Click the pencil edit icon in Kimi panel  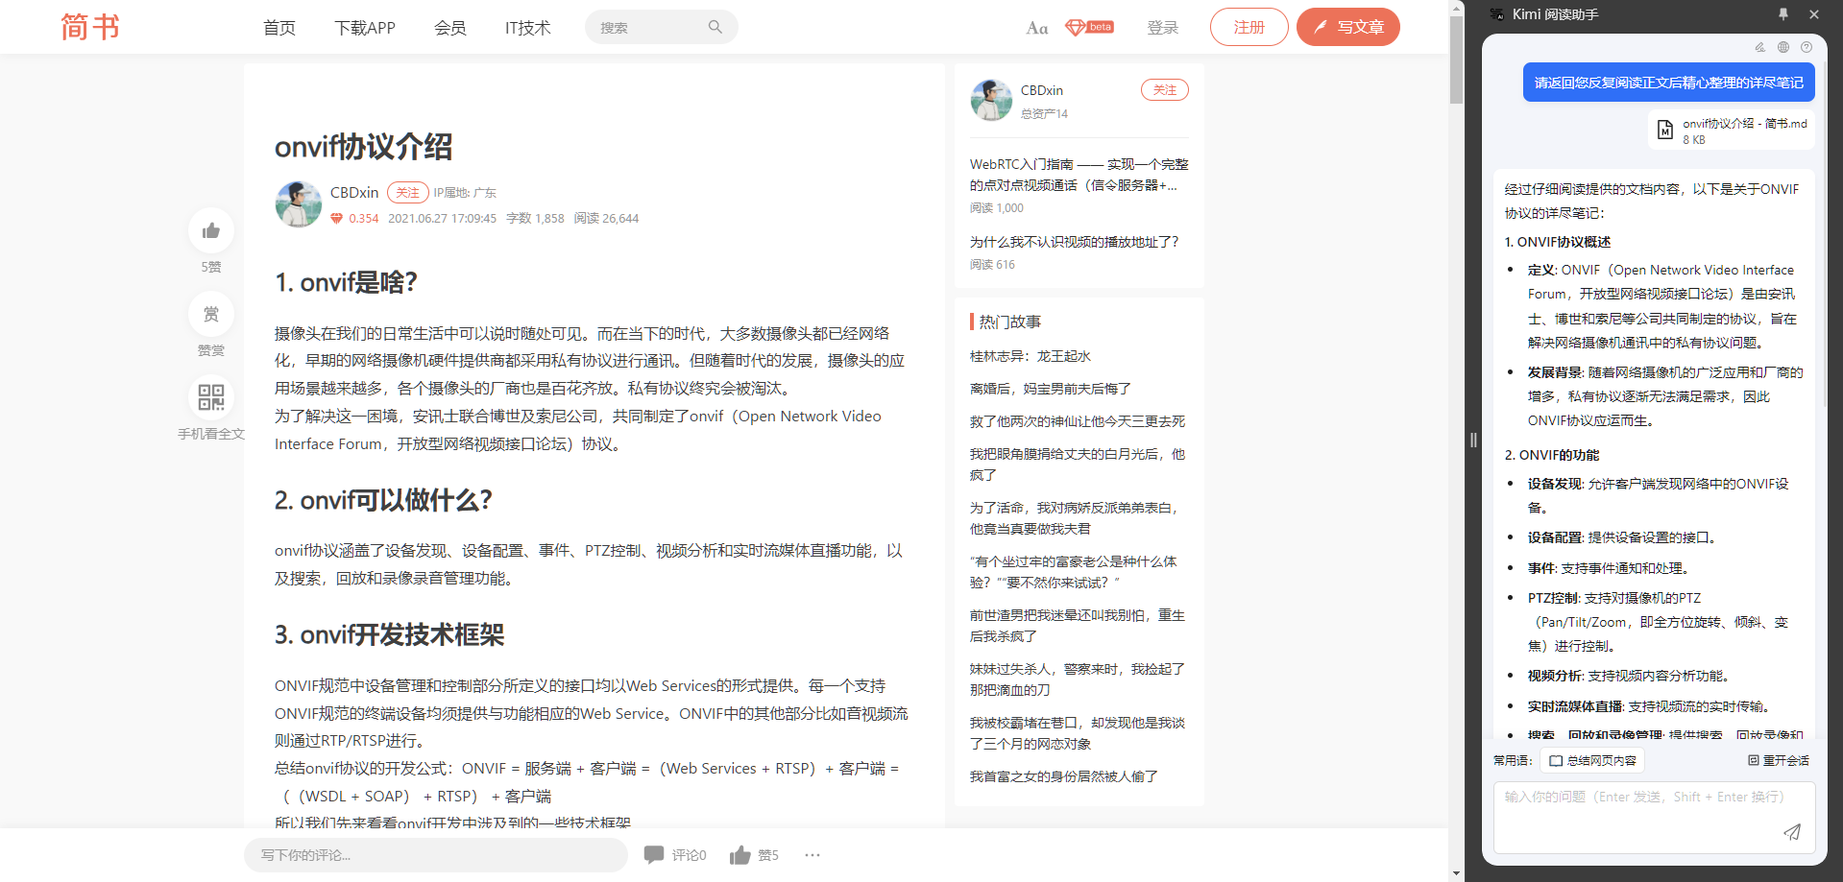click(1760, 46)
